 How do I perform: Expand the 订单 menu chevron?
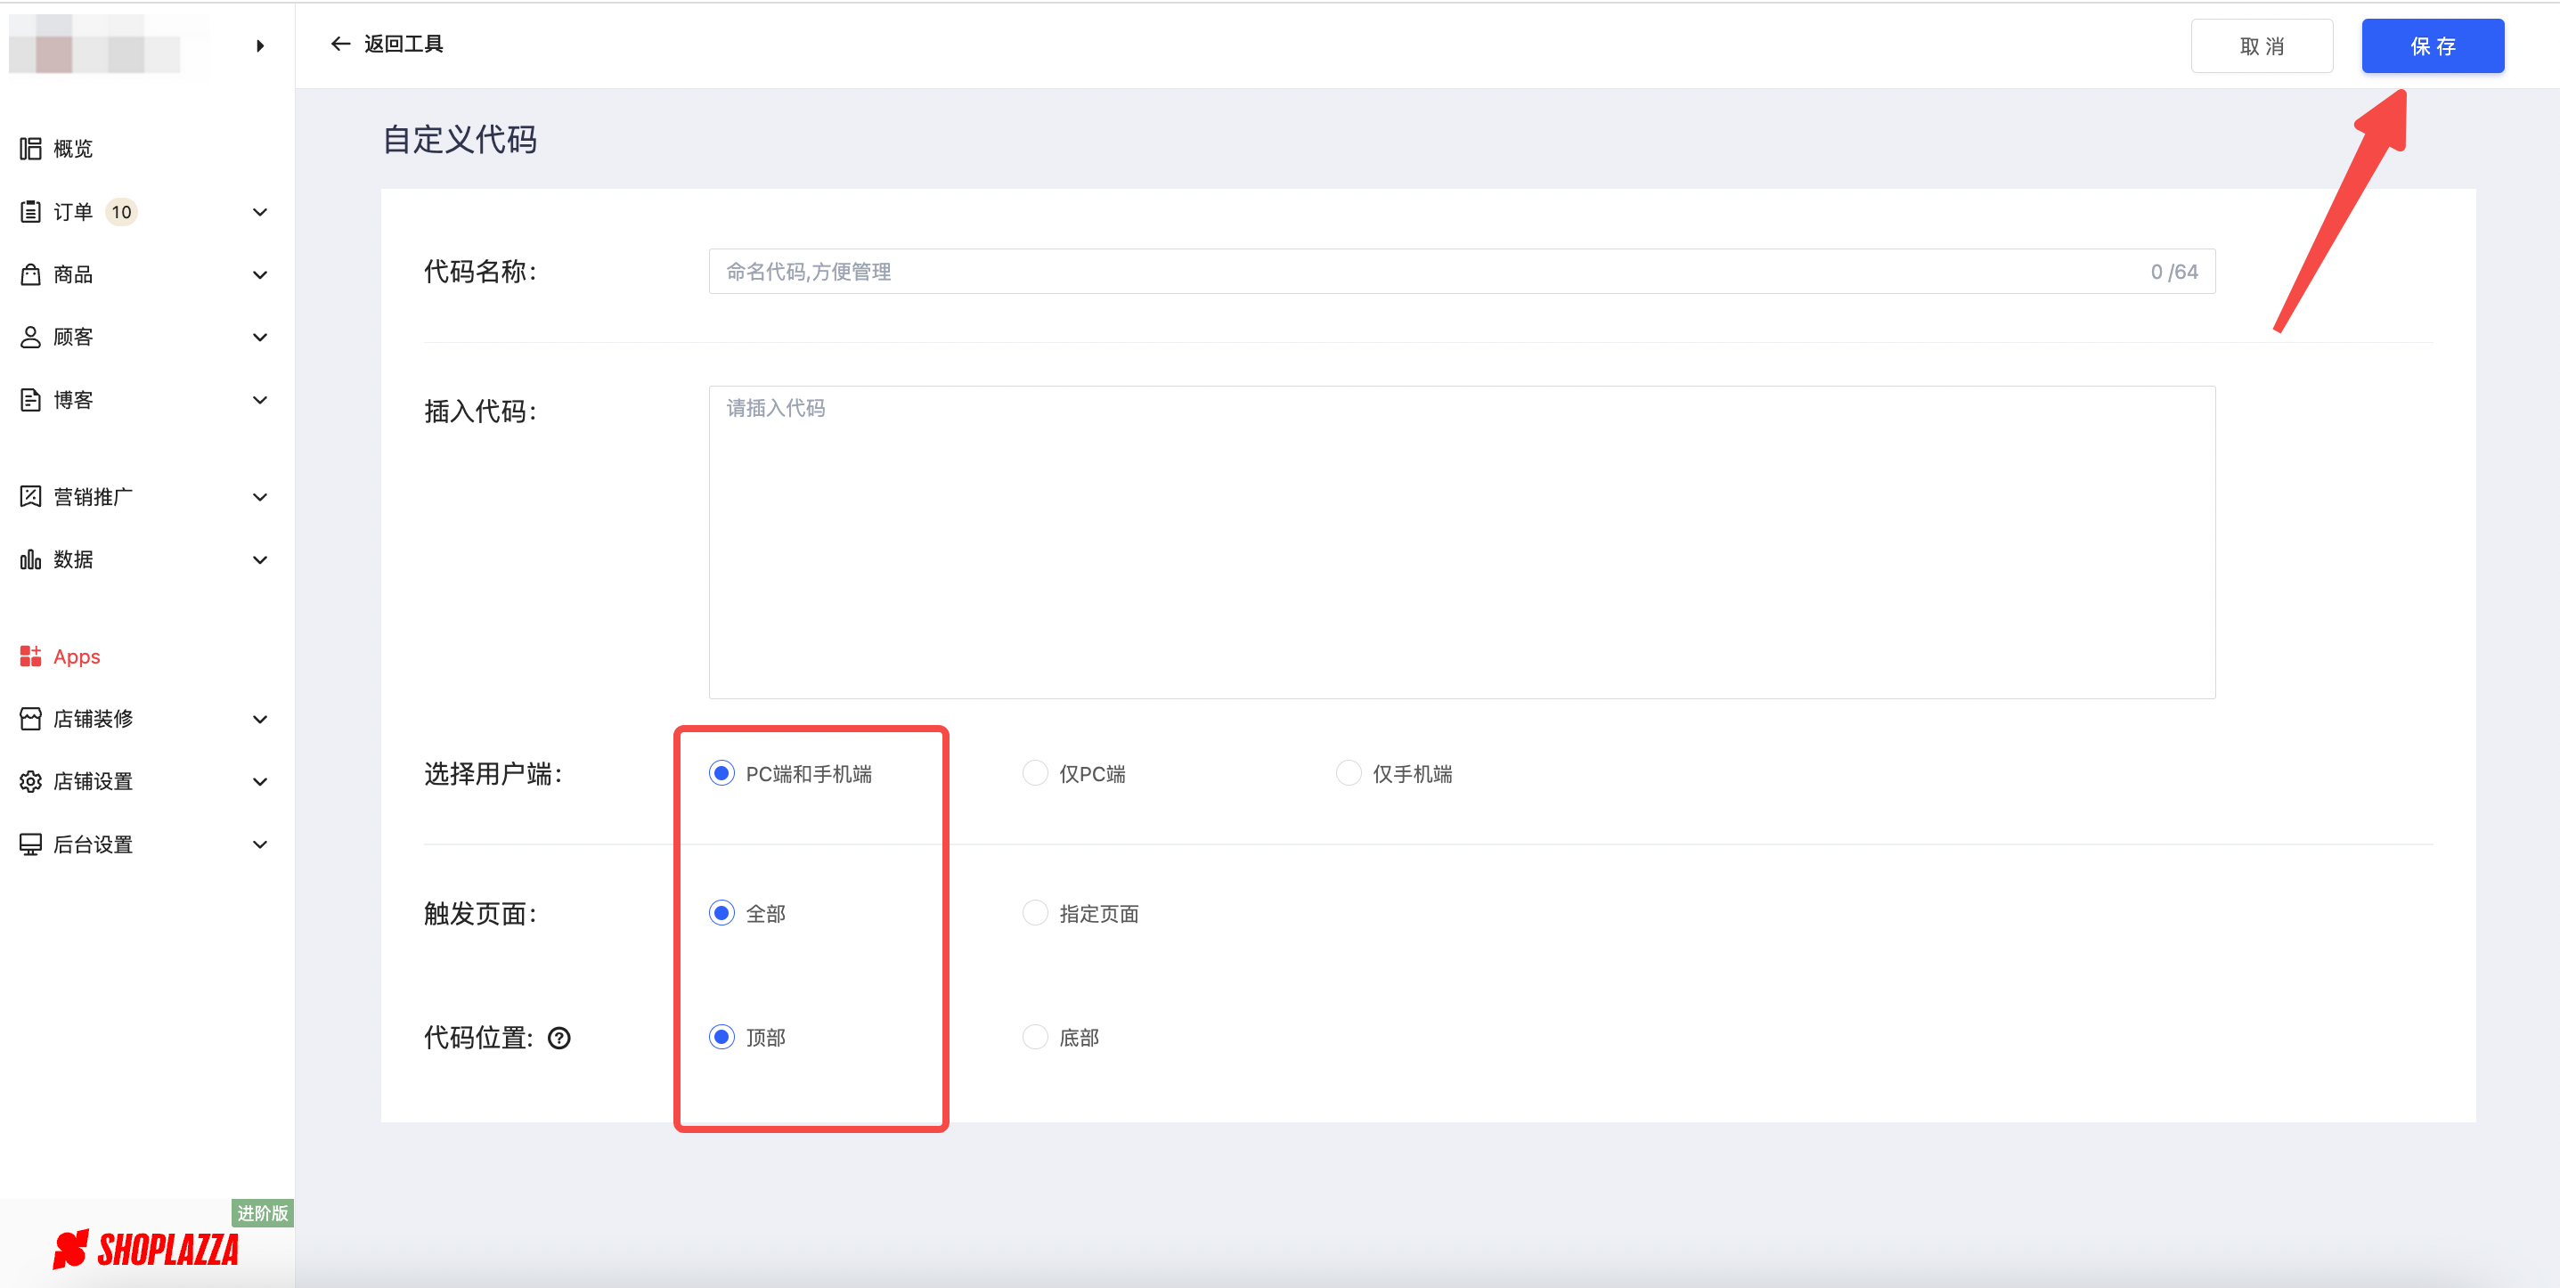point(260,212)
